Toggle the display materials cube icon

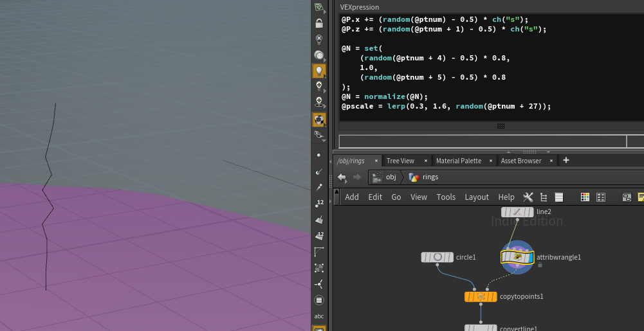click(319, 120)
